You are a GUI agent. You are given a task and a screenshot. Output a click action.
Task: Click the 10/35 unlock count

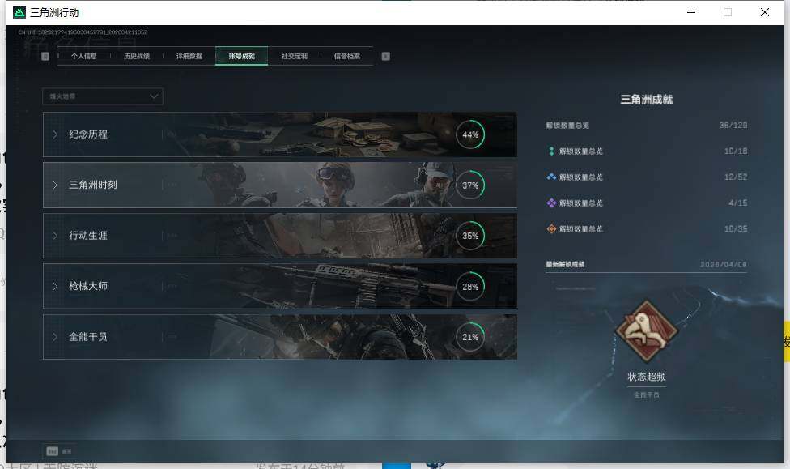736,229
